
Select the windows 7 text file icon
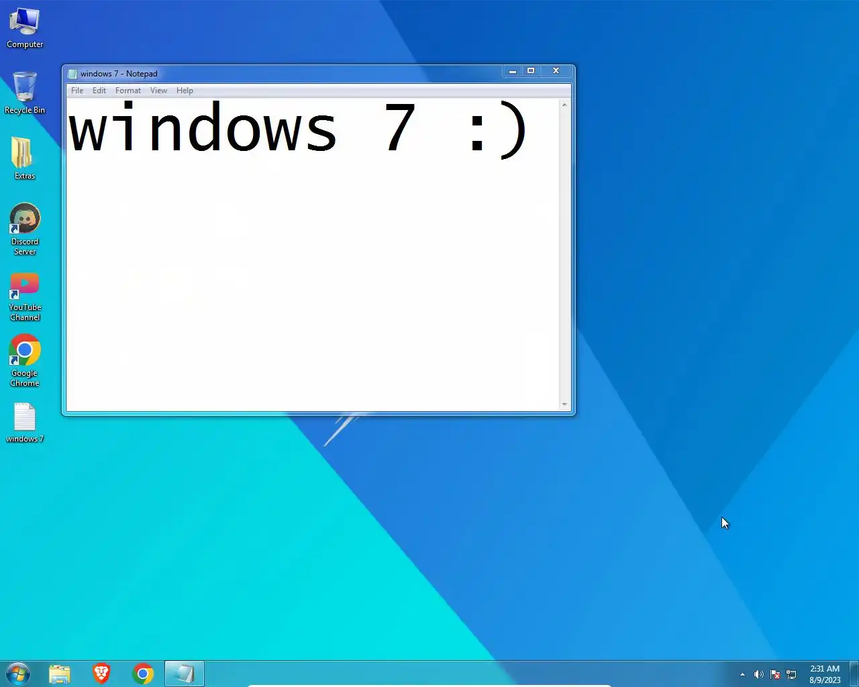coord(25,423)
